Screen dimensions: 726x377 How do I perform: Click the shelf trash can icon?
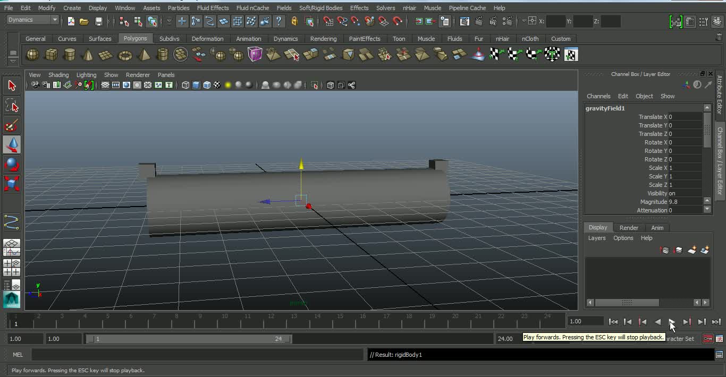tap(719, 38)
